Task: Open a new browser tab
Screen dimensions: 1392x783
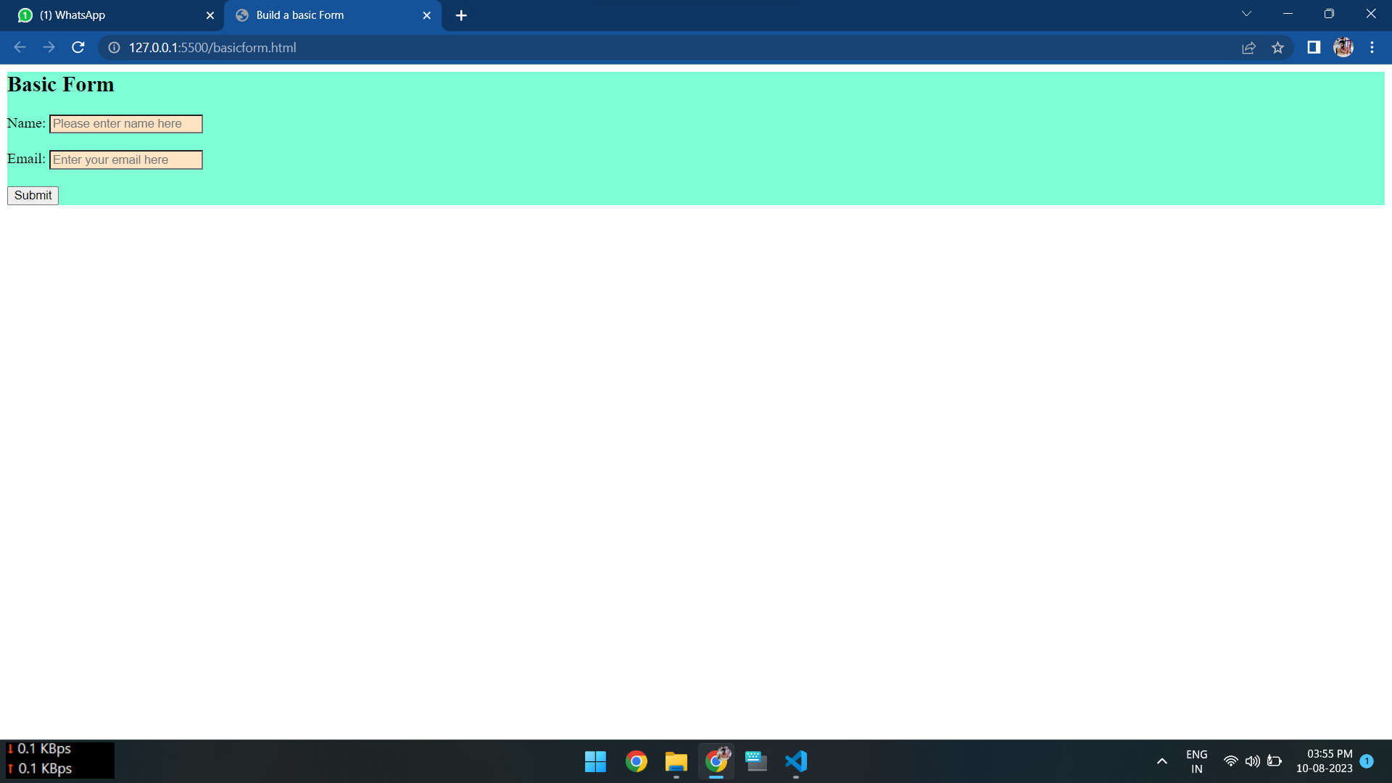Action: [461, 15]
